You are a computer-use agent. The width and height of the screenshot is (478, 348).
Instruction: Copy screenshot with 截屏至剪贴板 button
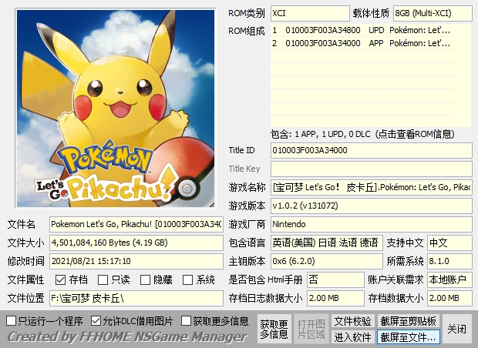click(409, 321)
